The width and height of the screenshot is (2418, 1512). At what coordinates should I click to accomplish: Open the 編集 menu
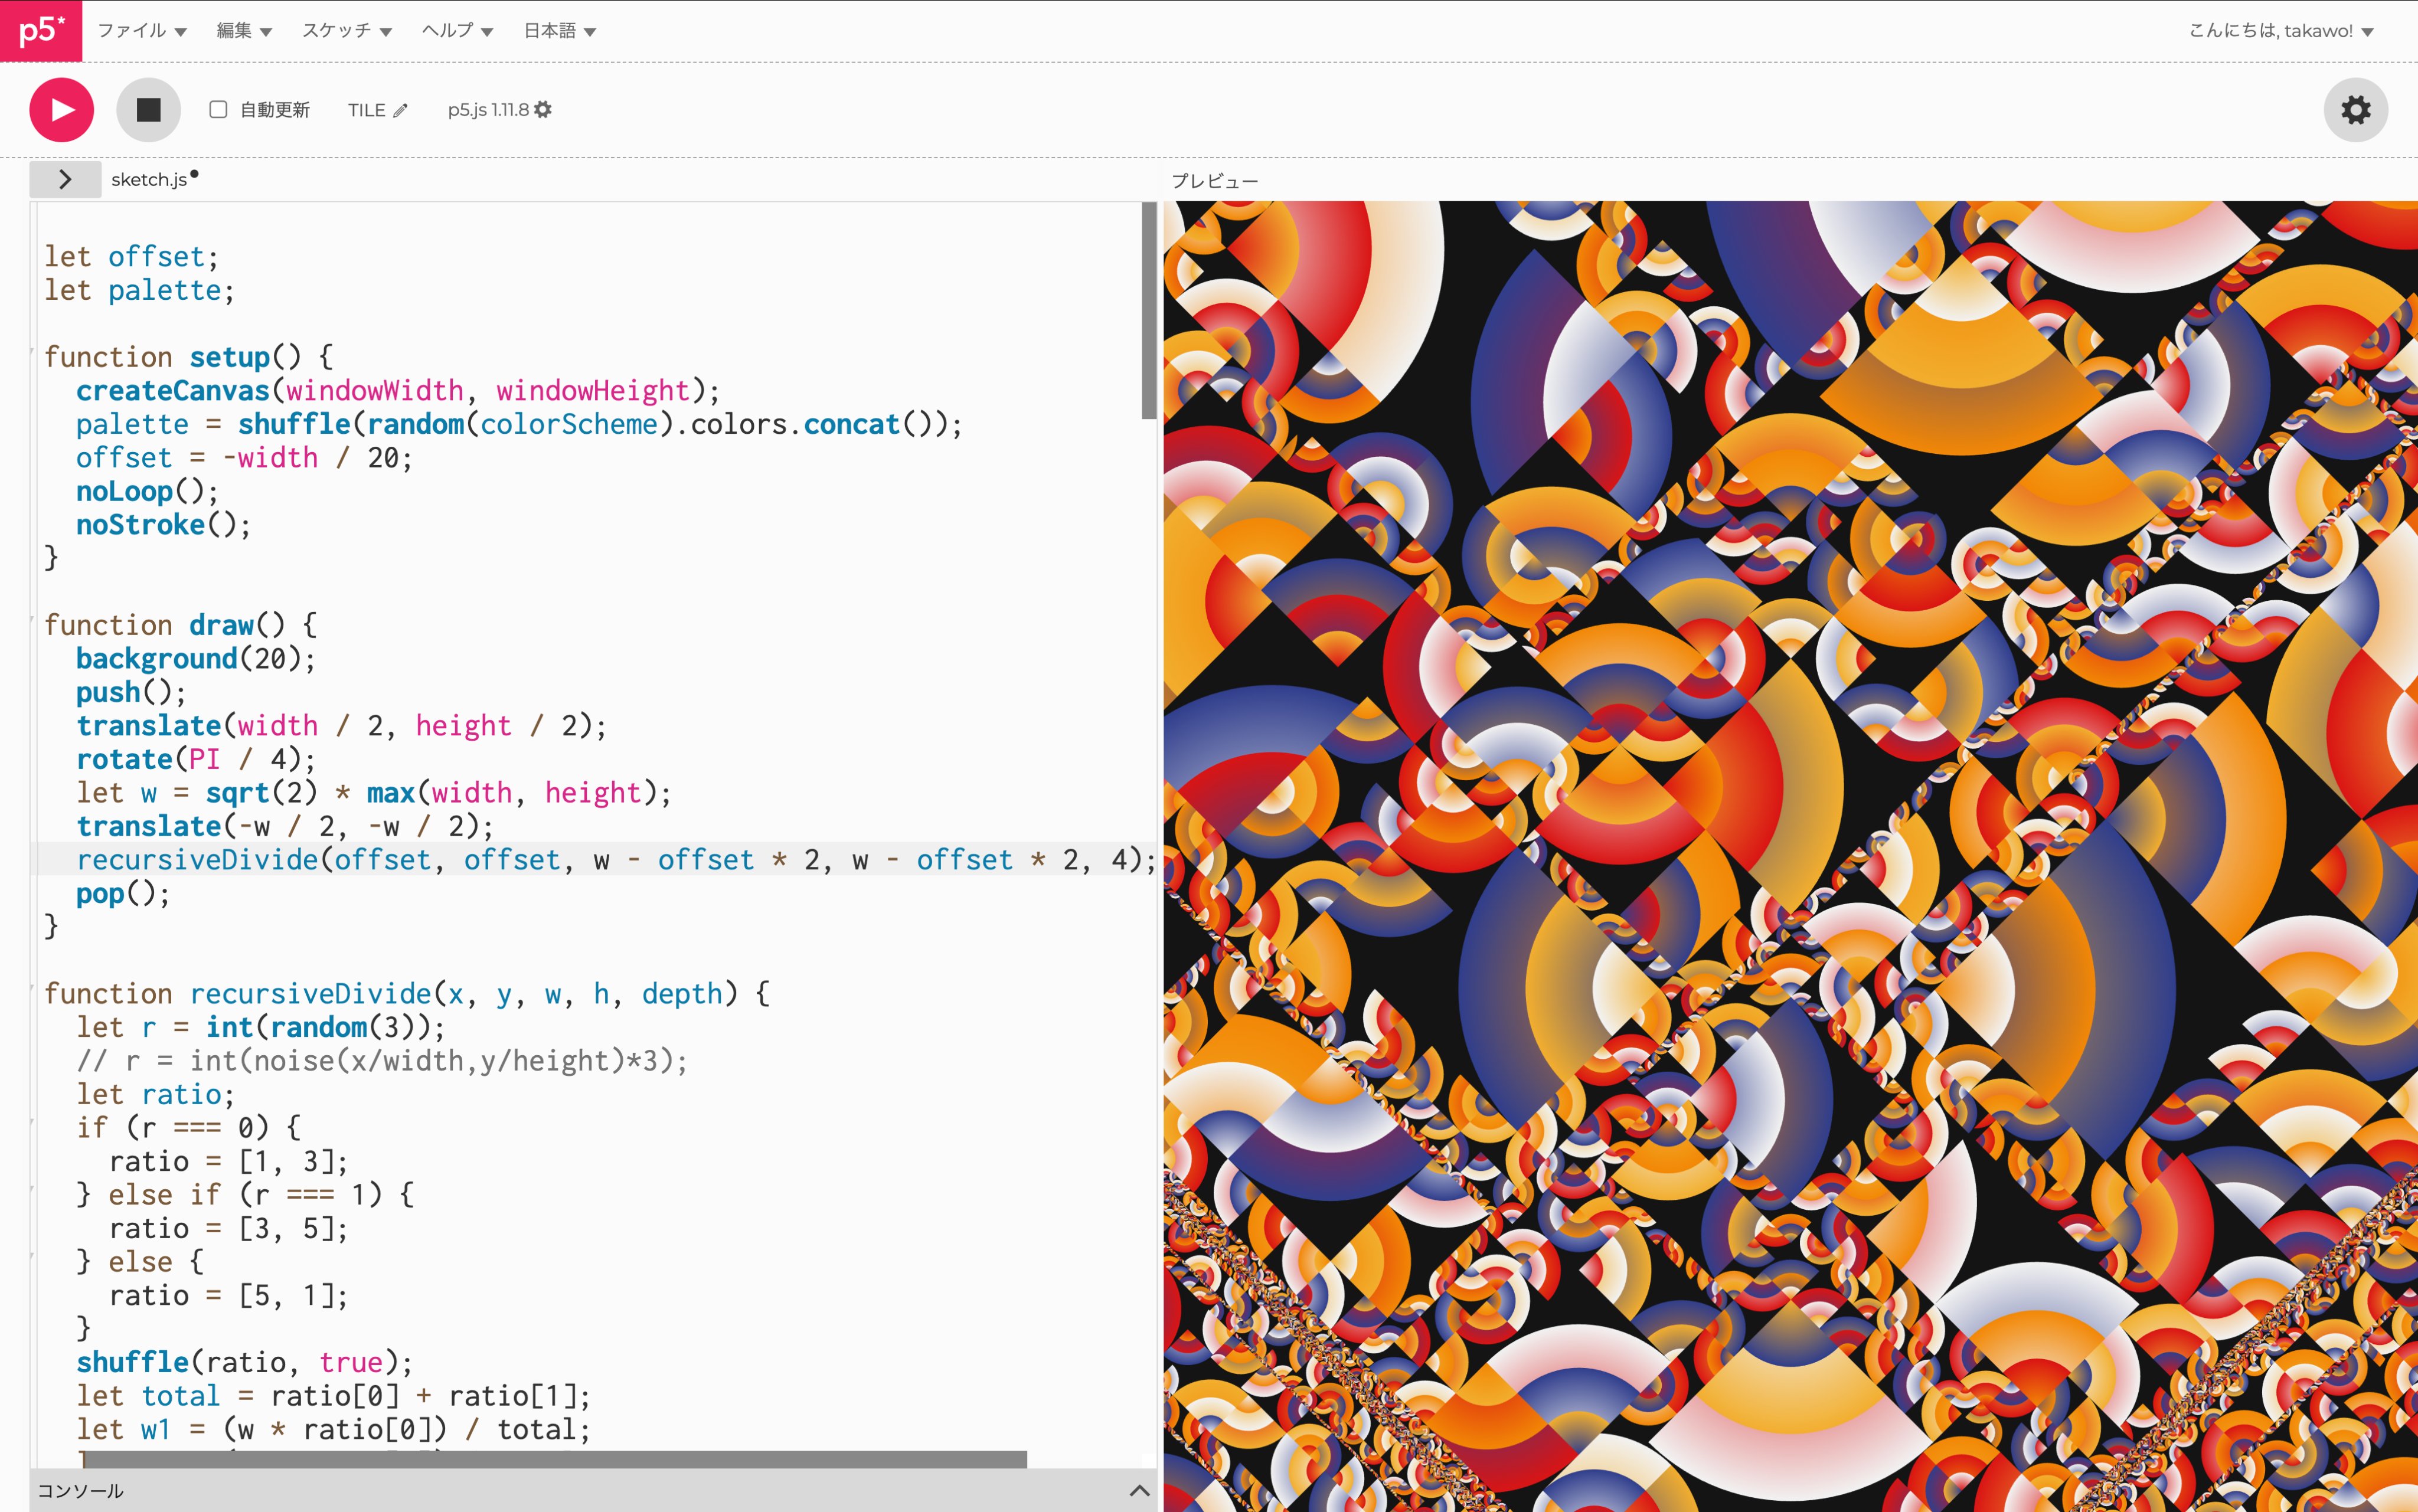pos(243,31)
